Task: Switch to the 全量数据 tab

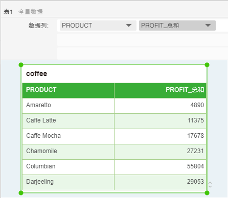Action: [31, 12]
